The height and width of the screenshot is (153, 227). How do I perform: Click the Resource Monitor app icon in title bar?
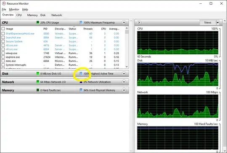4,3
